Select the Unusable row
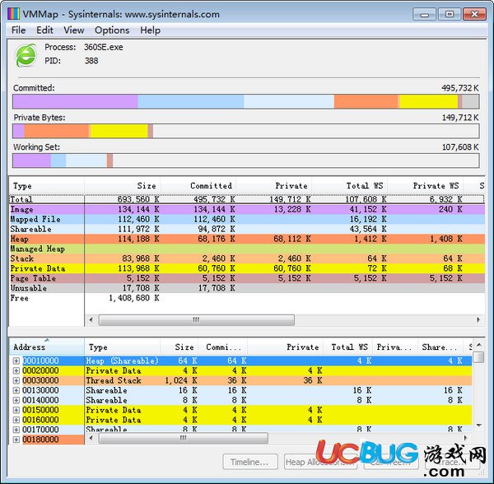Screen dimensions: 494x484 (247, 288)
